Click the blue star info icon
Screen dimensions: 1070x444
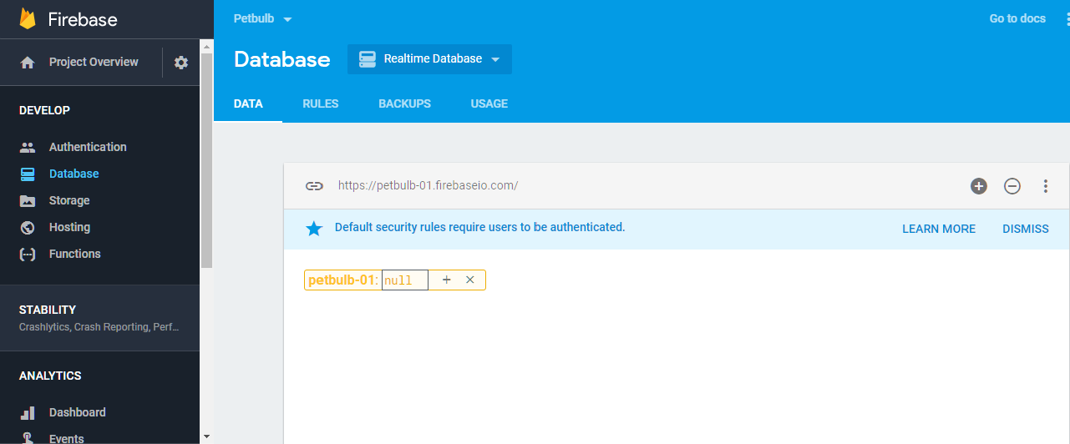click(314, 229)
